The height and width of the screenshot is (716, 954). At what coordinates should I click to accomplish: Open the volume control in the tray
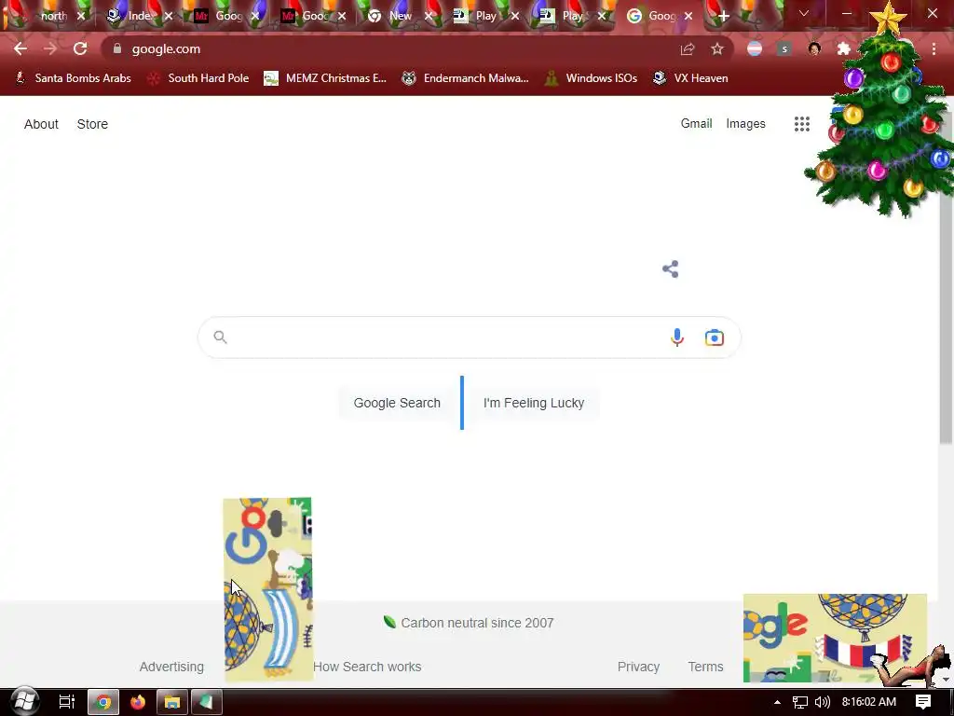[x=822, y=702]
